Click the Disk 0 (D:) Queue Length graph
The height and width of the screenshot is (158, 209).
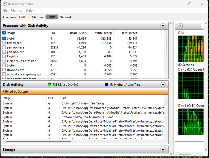[x=191, y=86]
